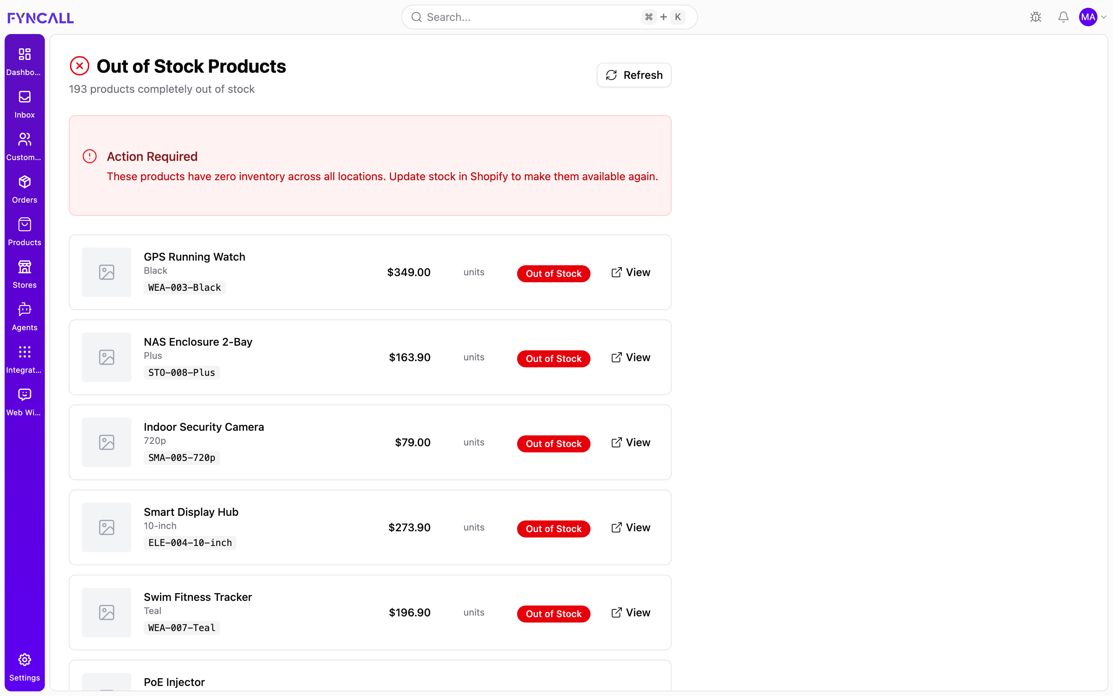Click Out of Stock badge for Indoor Security Camera
Screen dimensions: 1113x696
click(553, 444)
